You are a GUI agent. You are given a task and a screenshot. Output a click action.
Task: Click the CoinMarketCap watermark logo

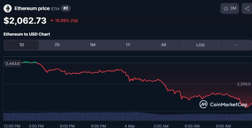[223, 104]
